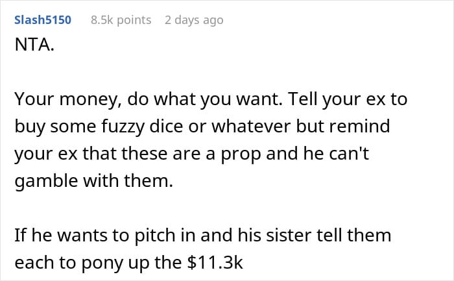This screenshot has height=281, width=454.
Task: Open the Slash5150 user profile
Action: (x=43, y=20)
